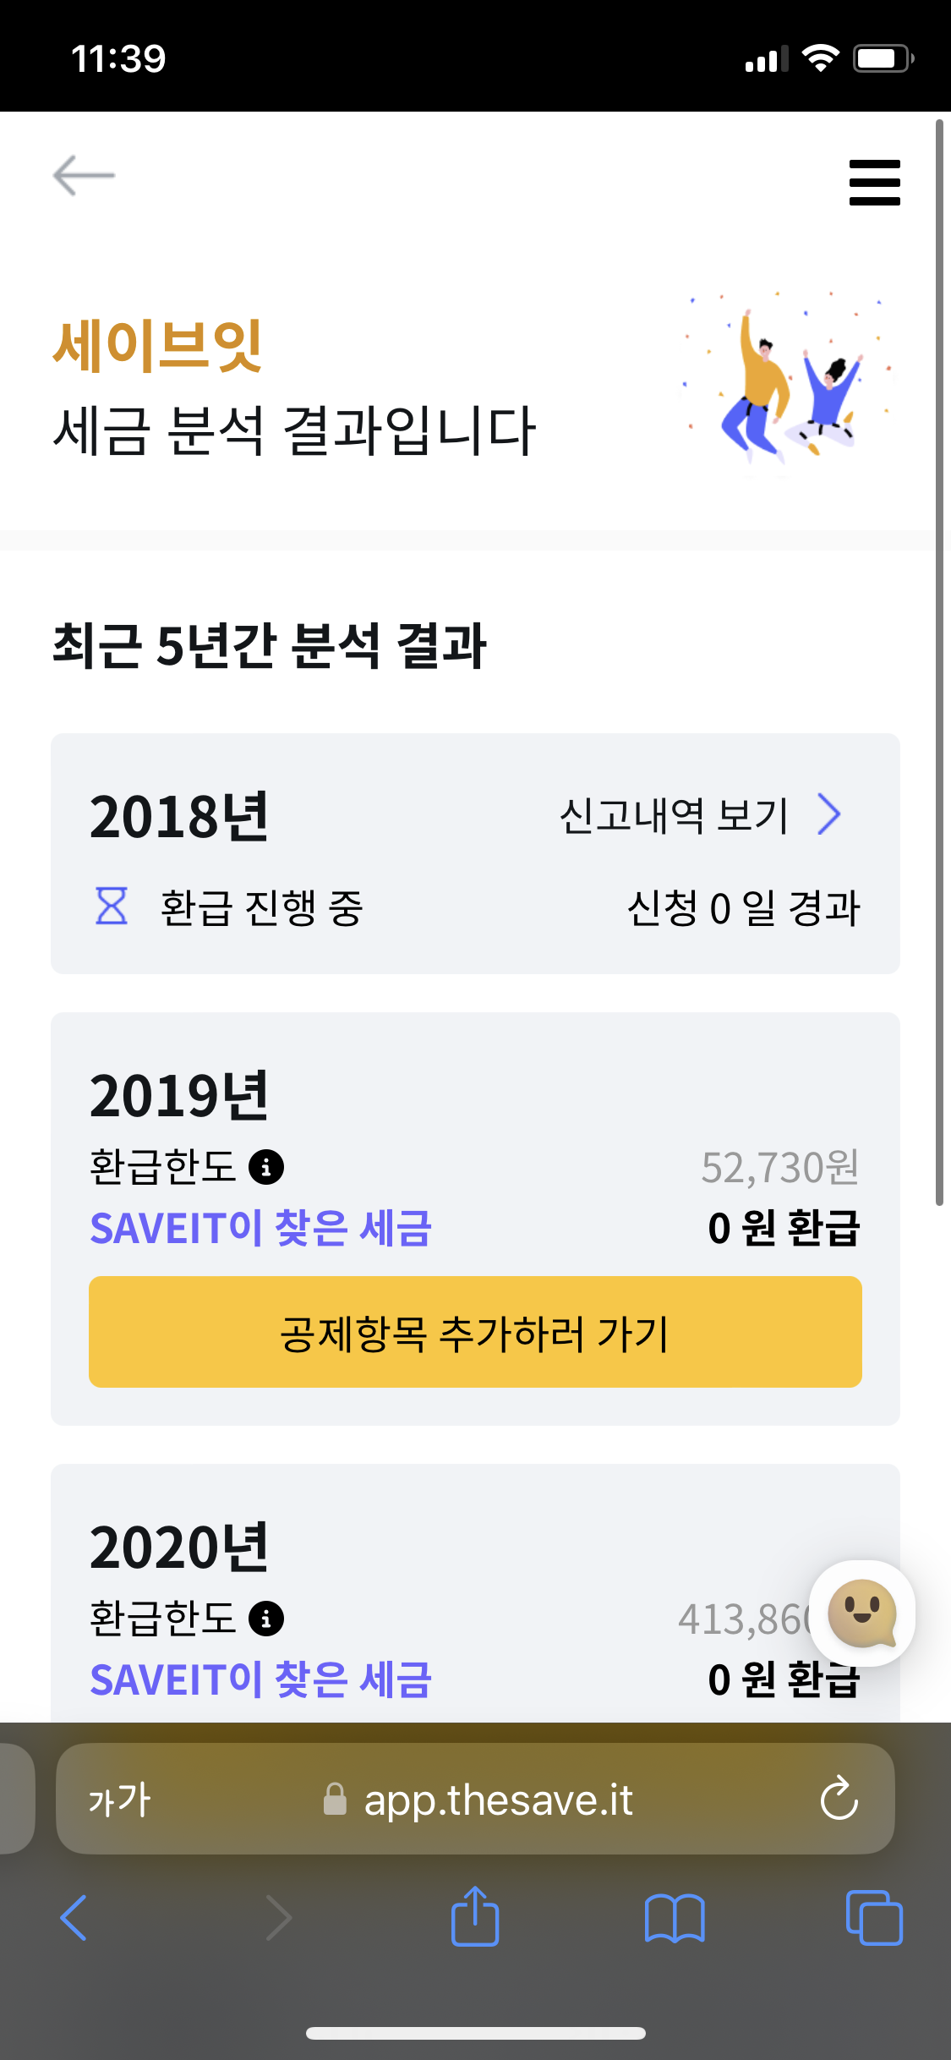Open Safari bookmarks icon

pos(674,1917)
